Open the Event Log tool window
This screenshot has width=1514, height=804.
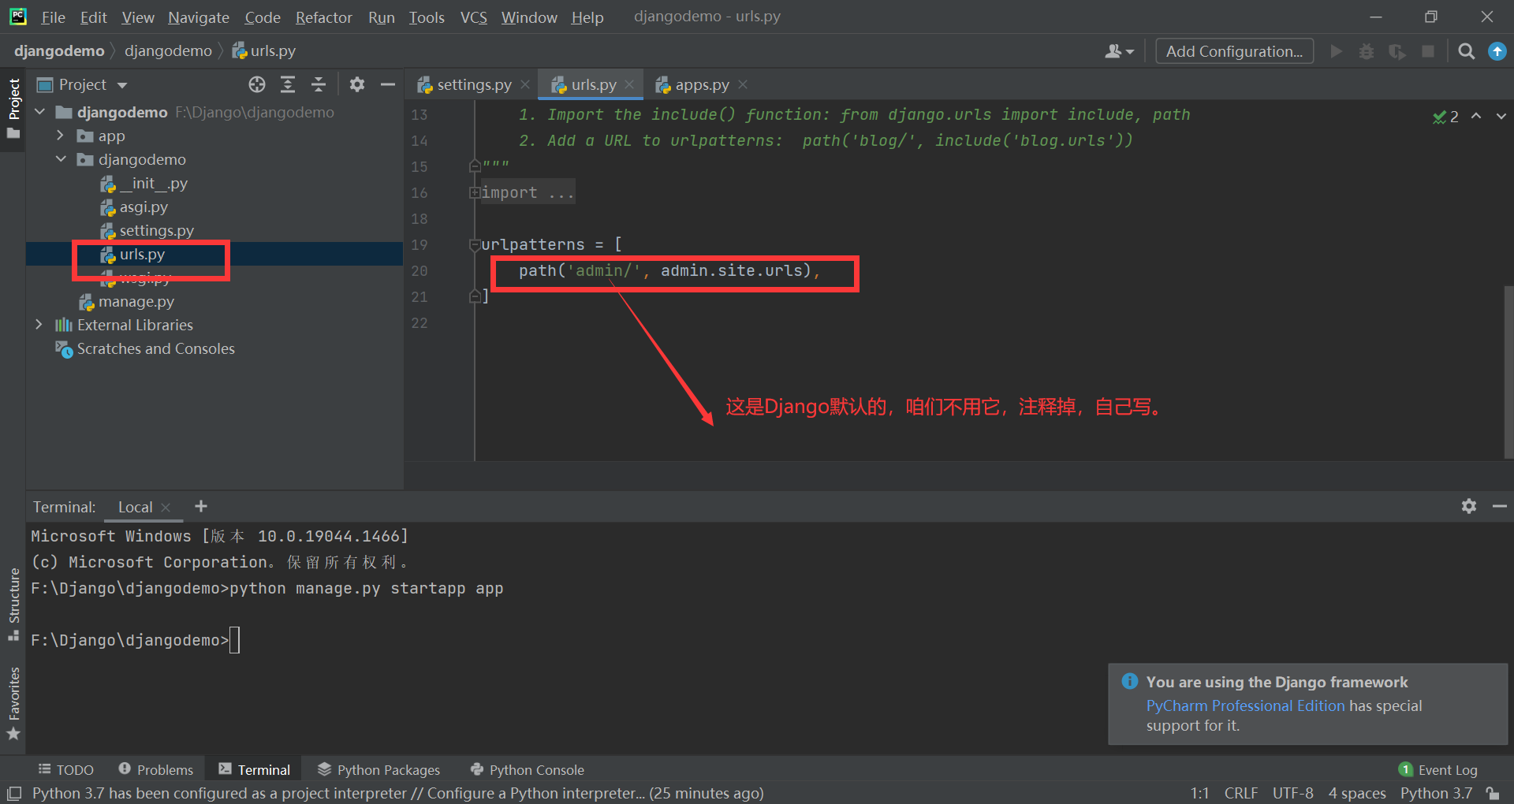1438,769
